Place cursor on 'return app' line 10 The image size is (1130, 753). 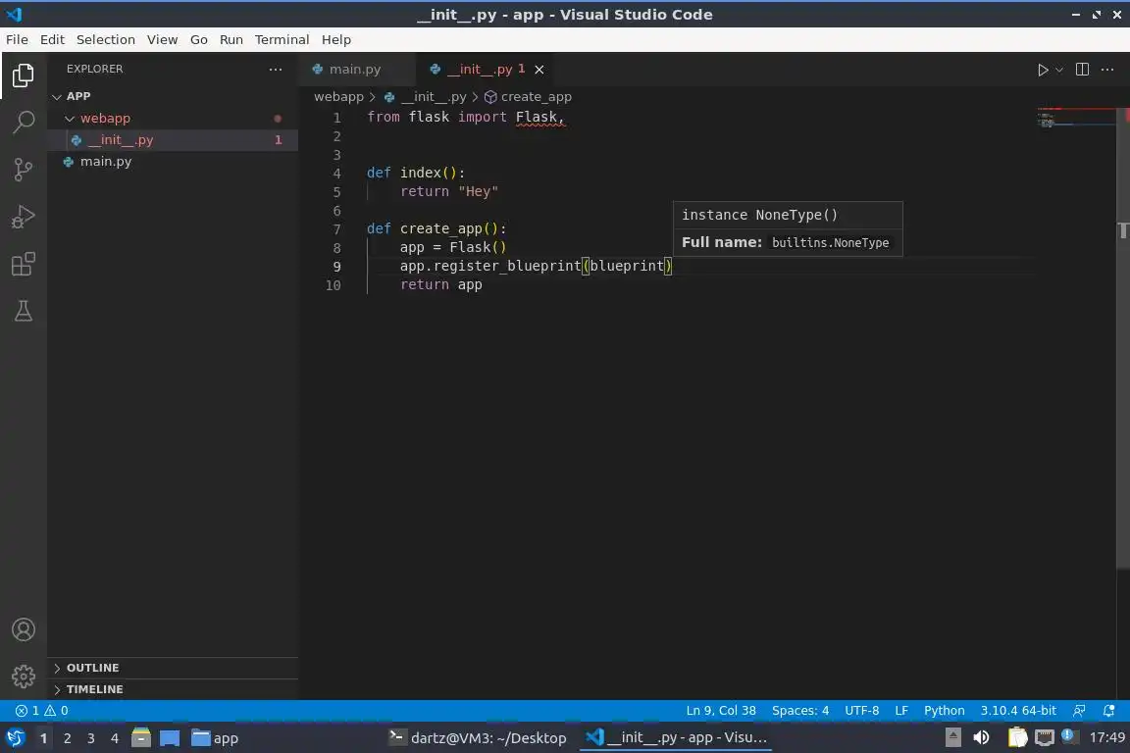441,284
